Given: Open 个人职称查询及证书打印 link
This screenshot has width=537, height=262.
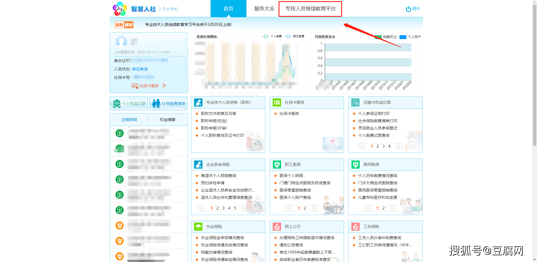Looking at the screenshot, I should [222, 135].
